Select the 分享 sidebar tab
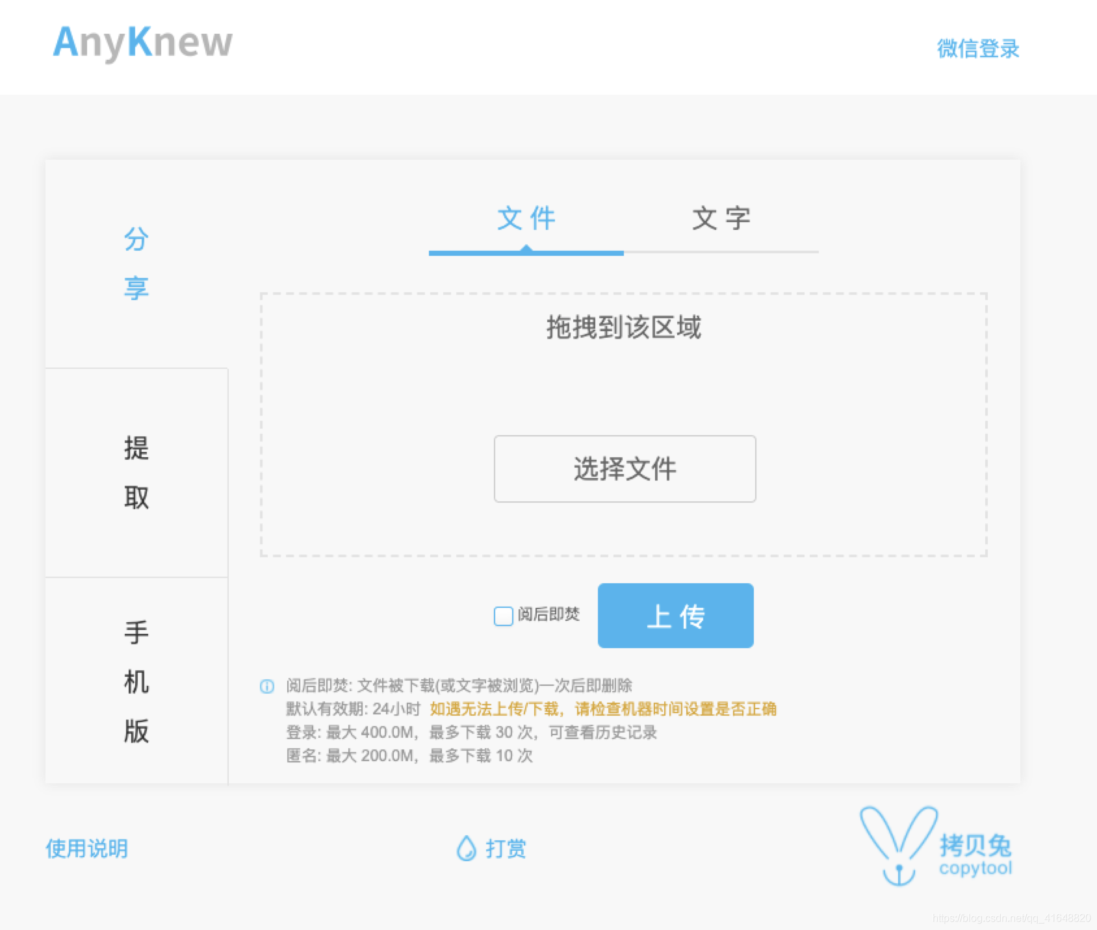 point(136,263)
